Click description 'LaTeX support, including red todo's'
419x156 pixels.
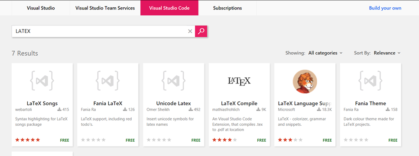[x=106, y=121]
